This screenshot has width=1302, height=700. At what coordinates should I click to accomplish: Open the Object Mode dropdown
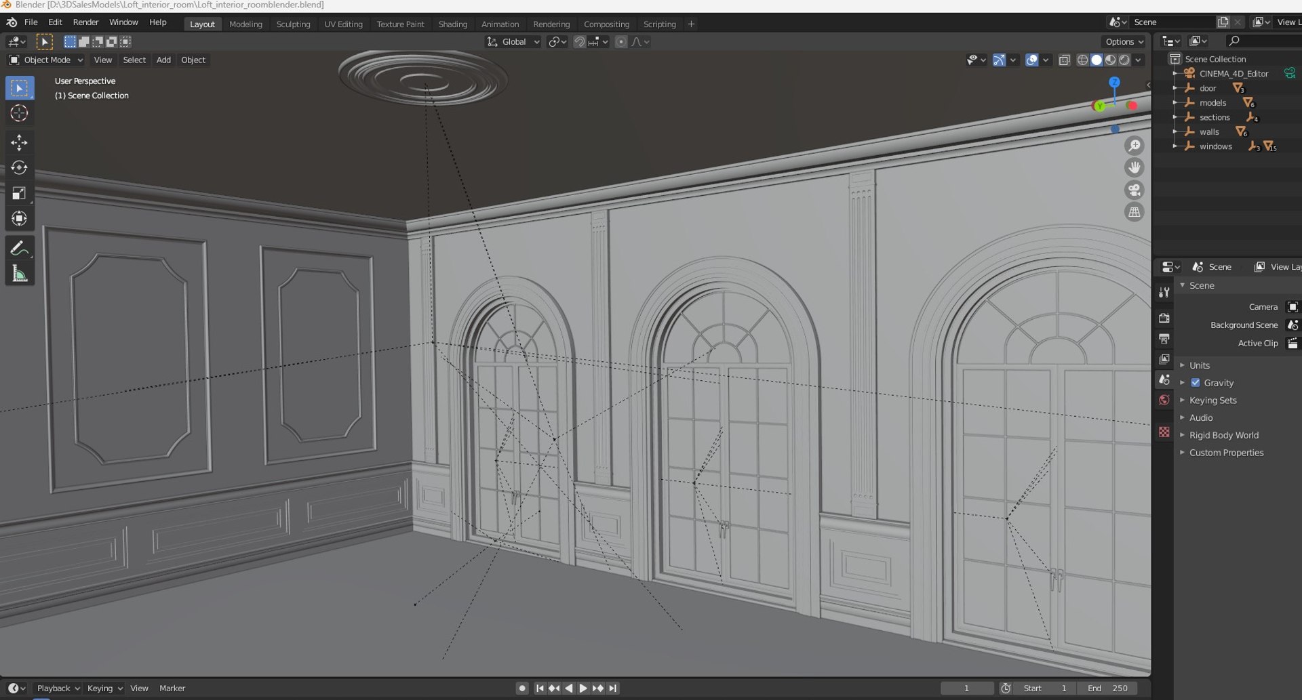pos(46,60)
